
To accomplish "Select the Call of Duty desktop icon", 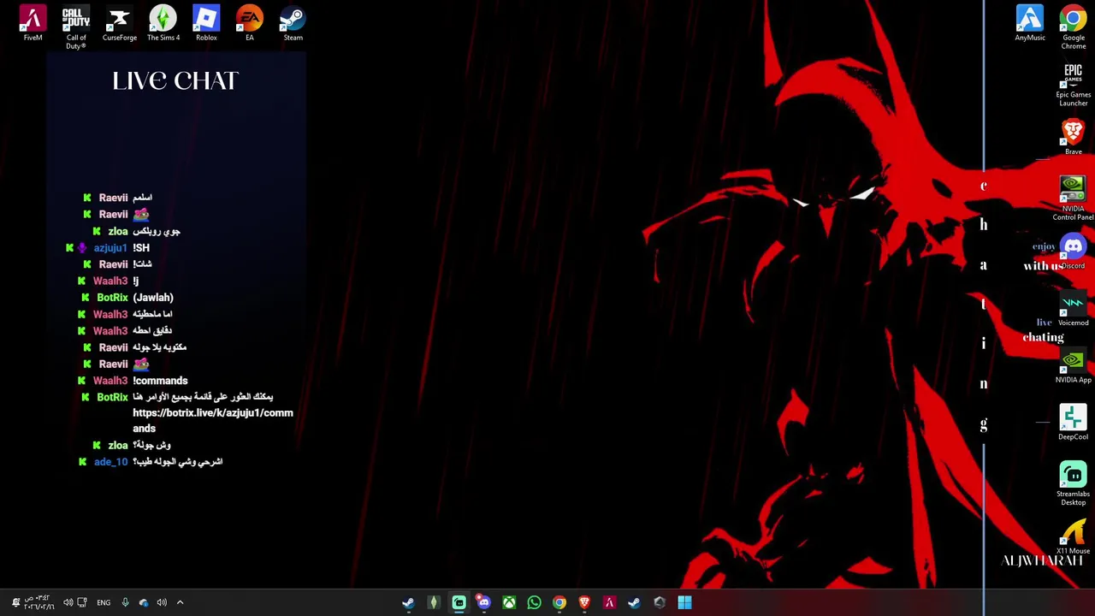I will pyautogui.click(x=75, y=27).
